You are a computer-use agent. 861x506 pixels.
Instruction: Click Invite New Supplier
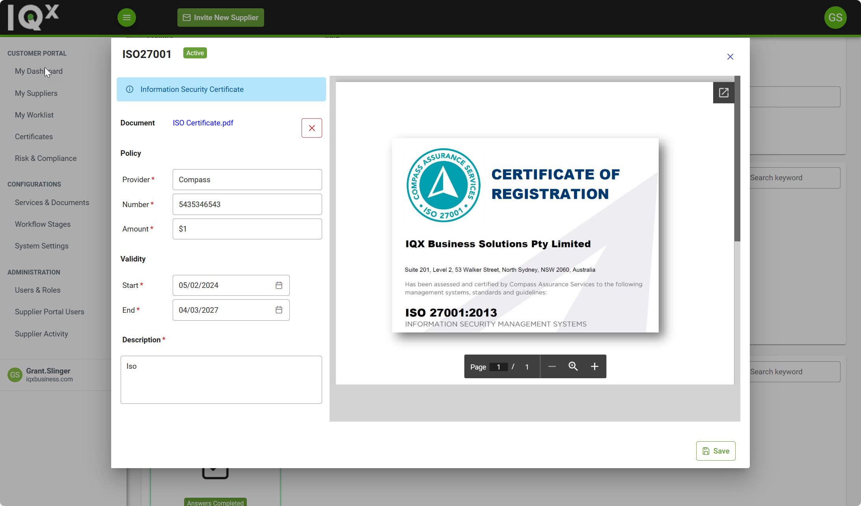(x=220, y=17)
